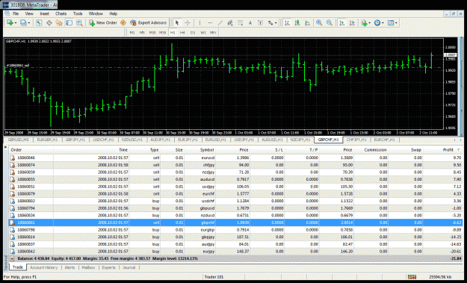
Task: Click the Indicators list icon
Action: (364, 22)
